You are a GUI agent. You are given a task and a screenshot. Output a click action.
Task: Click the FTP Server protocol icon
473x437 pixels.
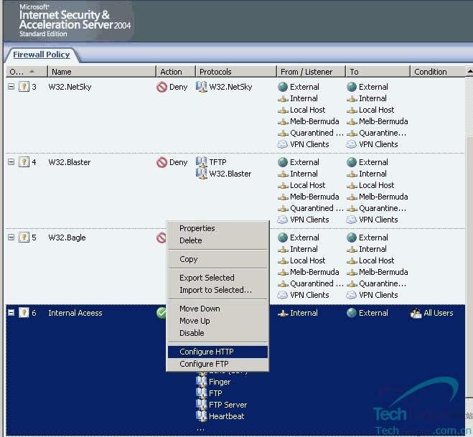click(x=202, y=405)
